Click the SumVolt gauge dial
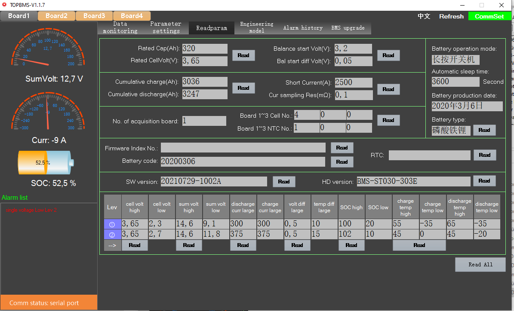Image resolution: width=514 pixels, height=311 pixels. point(48,49)
